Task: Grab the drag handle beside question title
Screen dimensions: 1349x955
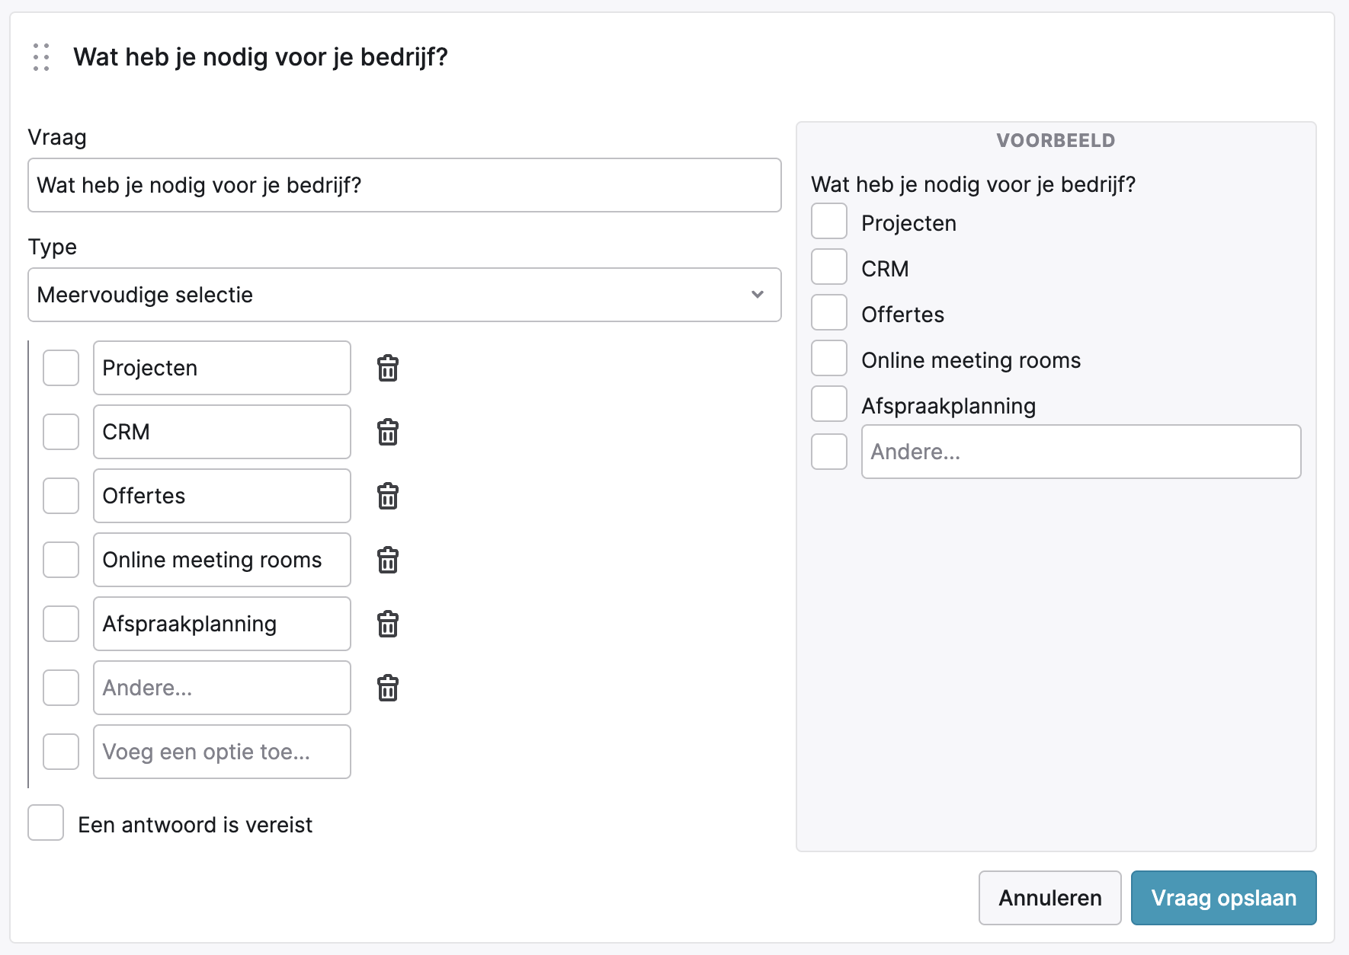Action: pos(41,57)
